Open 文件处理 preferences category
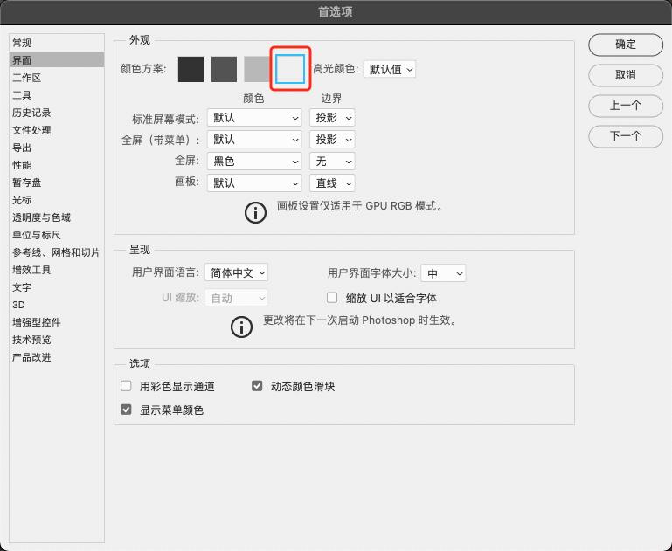Screen dimensions: 672x551 (57, 130)
